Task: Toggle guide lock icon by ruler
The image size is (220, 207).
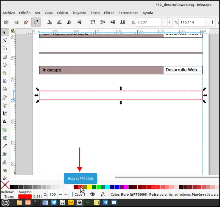Action: point(12,31)
